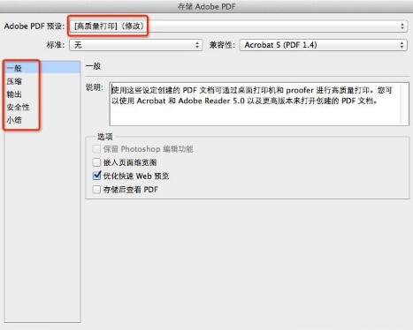This screenshot has width=413, height=330.
Task: Uncheck 优化快速 Web 预览 checkbox
Action: point(96,176)
